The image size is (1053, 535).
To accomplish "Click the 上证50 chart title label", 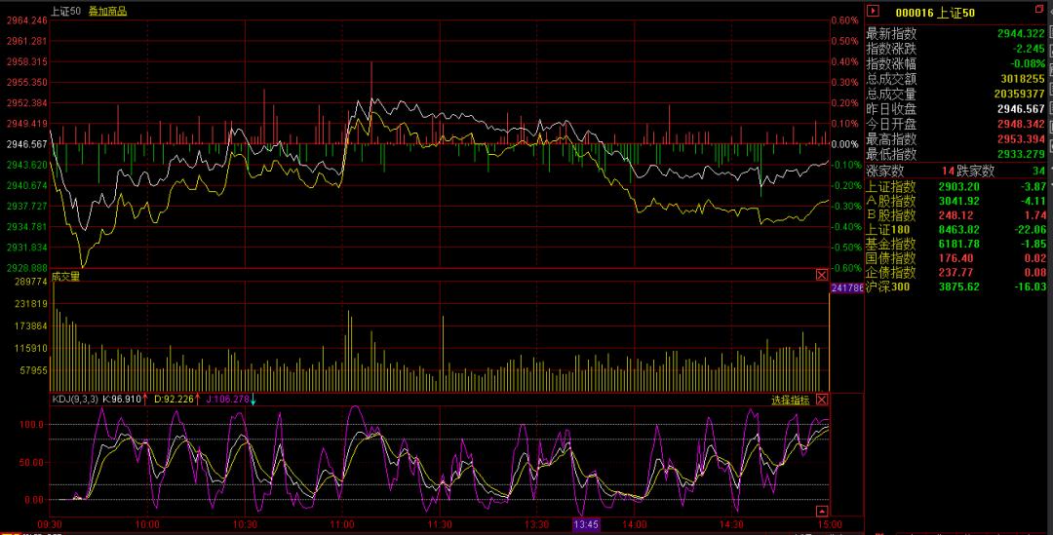I will (66, 11).
